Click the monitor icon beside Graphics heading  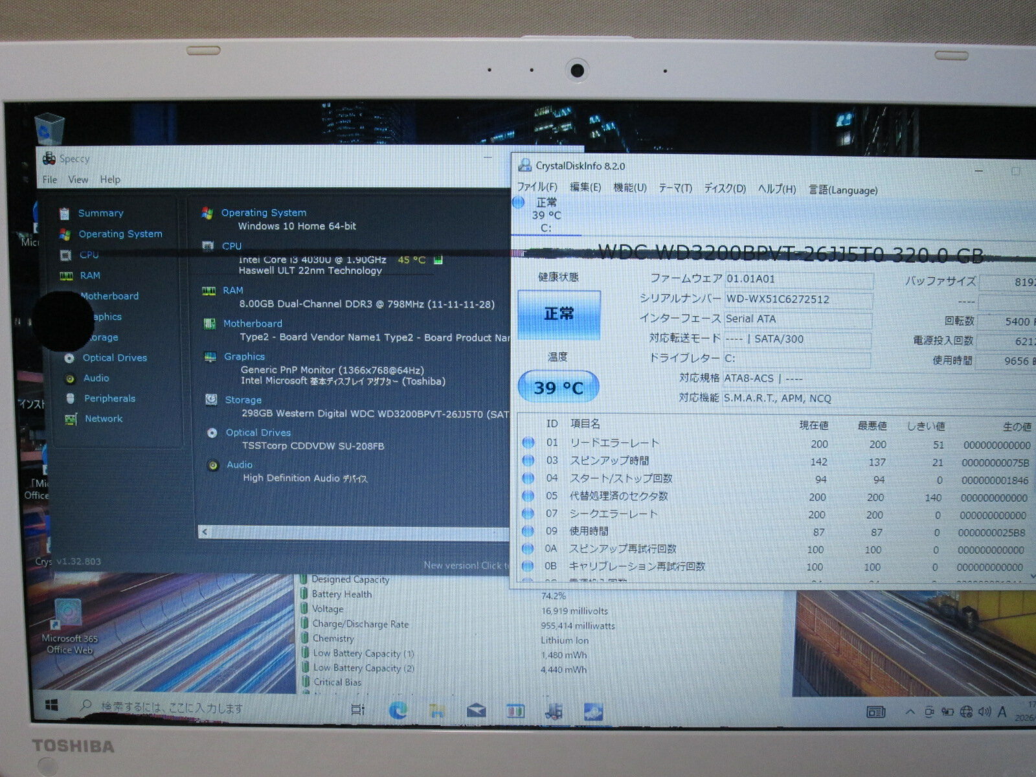210,357
